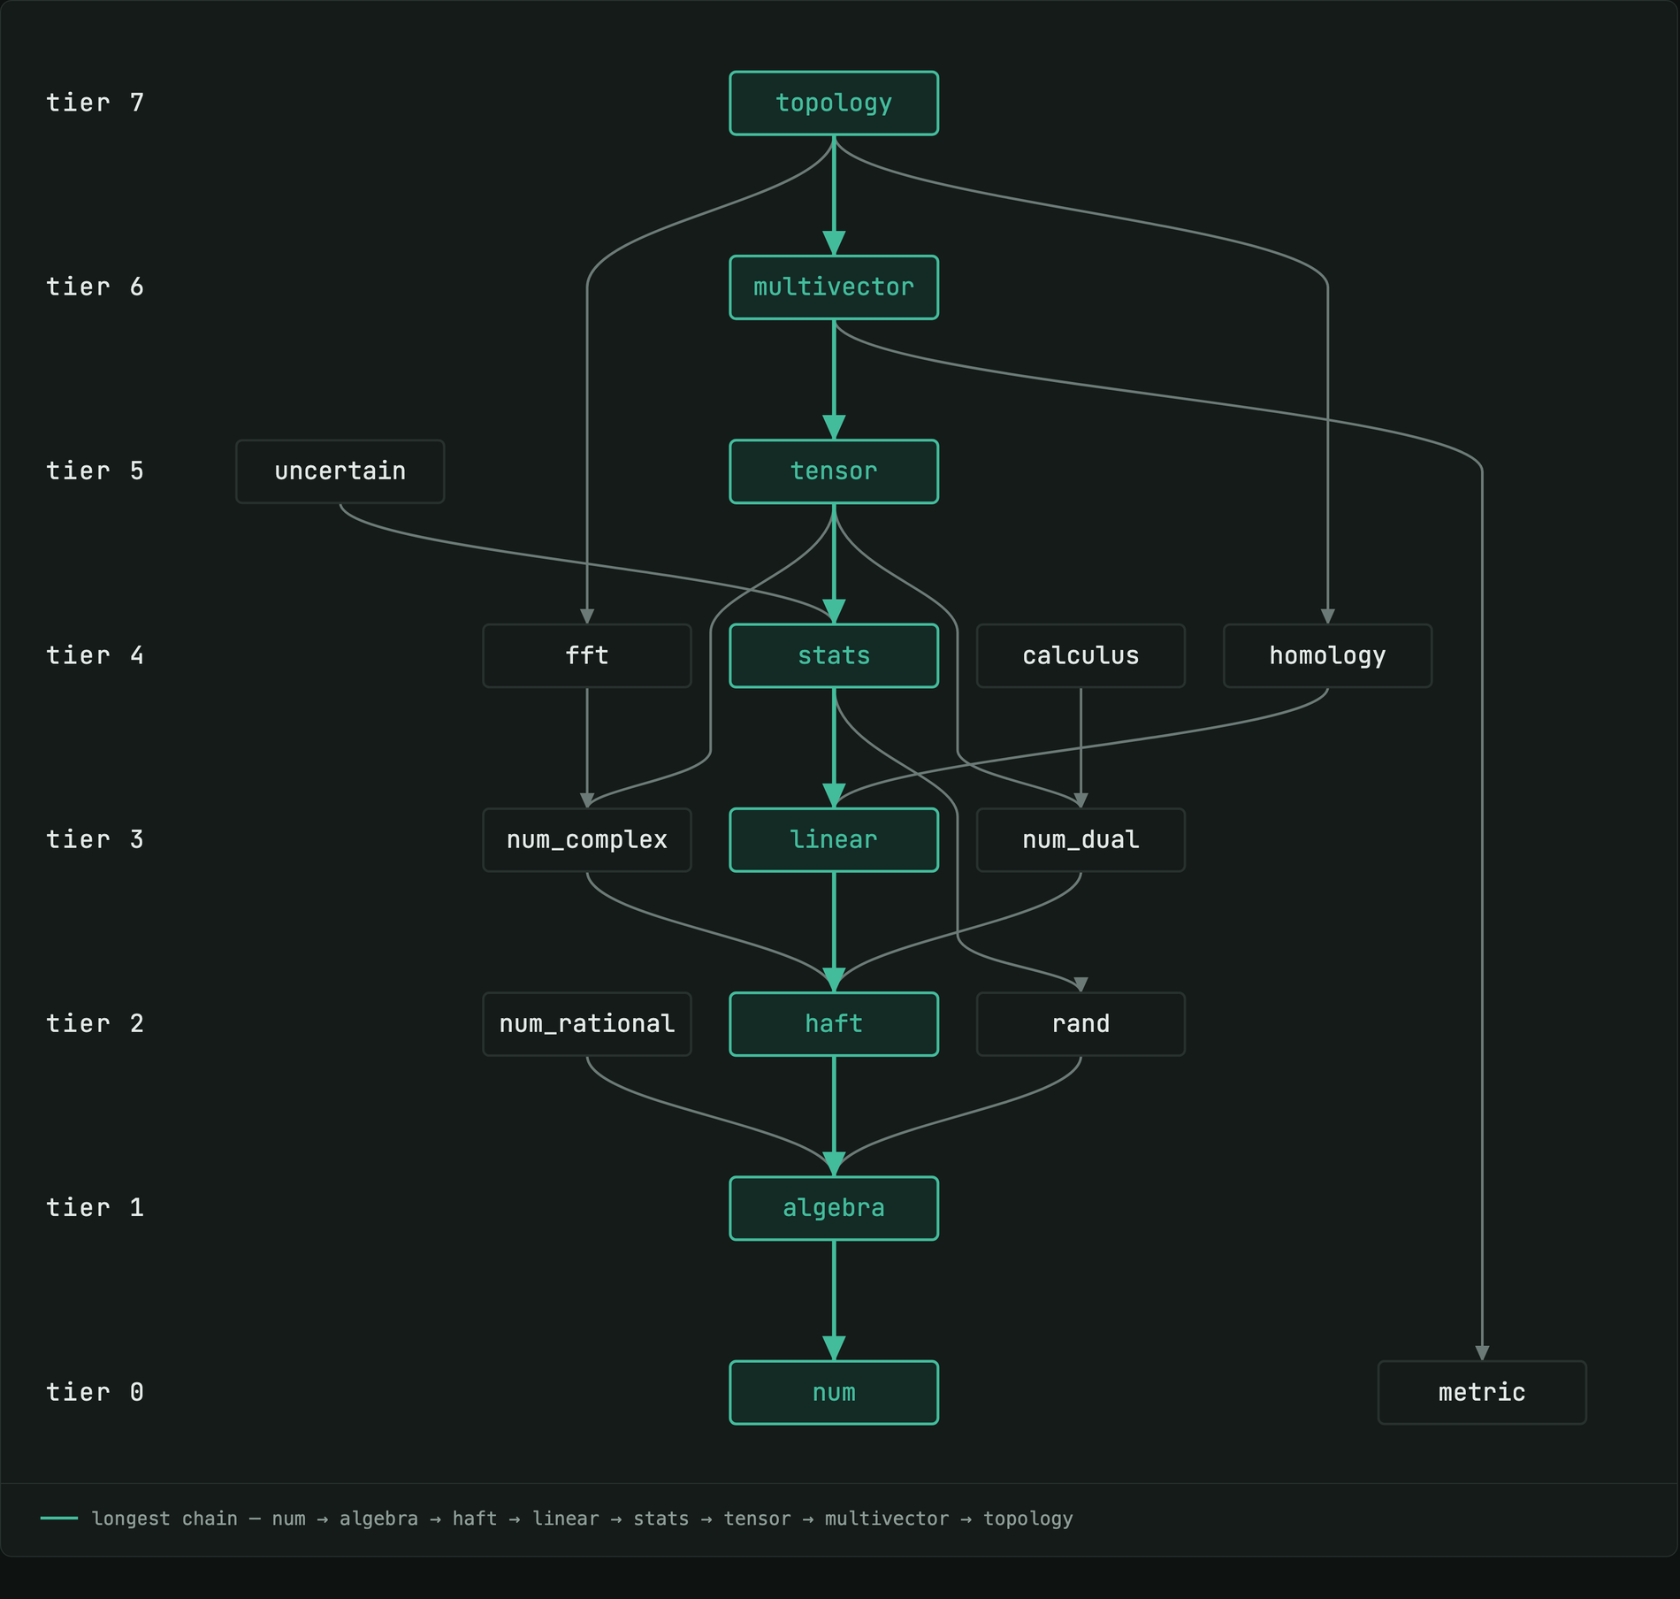Viewport: 1680px width, 1599px height.
Task: Click the haft node
Action: tap(834, 1024)
